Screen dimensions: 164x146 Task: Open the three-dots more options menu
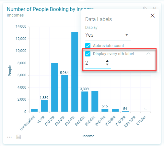(x=9, y=137)
